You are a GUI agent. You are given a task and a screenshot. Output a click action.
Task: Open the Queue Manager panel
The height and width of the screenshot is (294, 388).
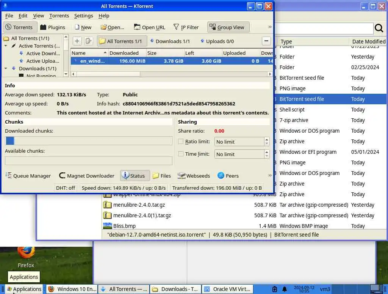[x=28, y=176]
